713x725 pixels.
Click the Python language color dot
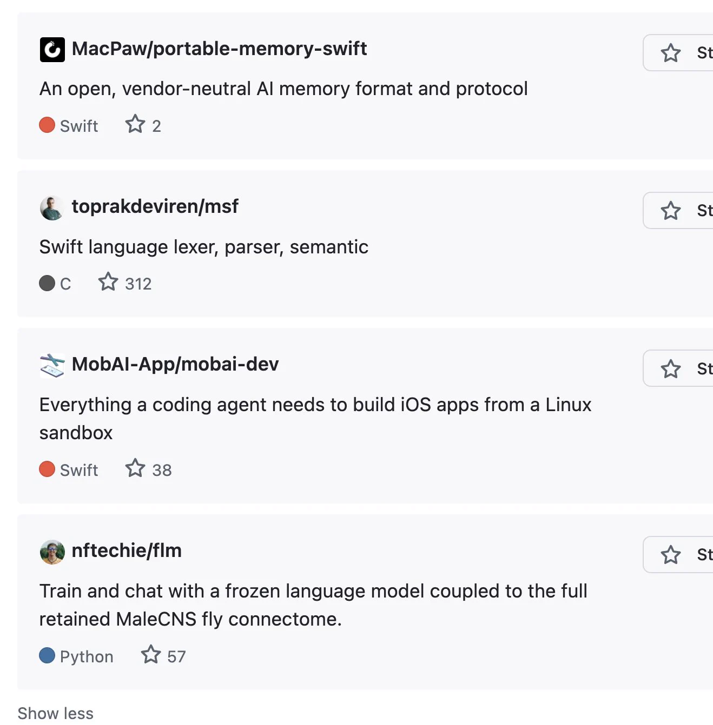click(47, 655)
